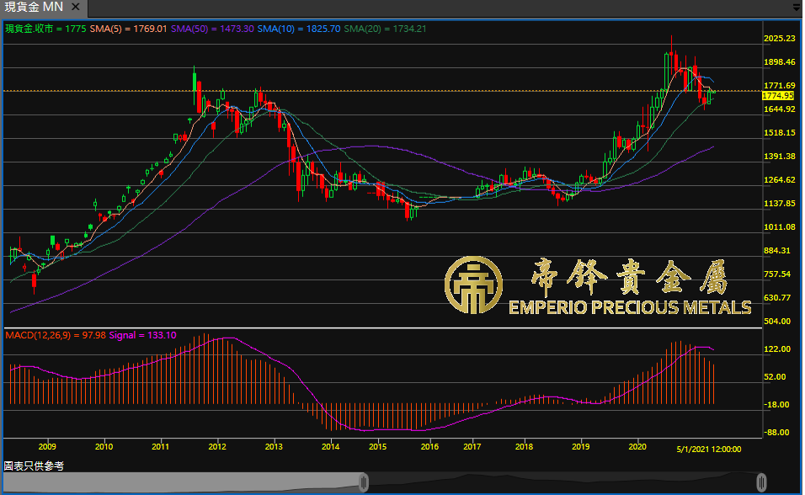805x495 pixels.
Task: Click the 1898.46 price axis label
Action: [780, 62]
